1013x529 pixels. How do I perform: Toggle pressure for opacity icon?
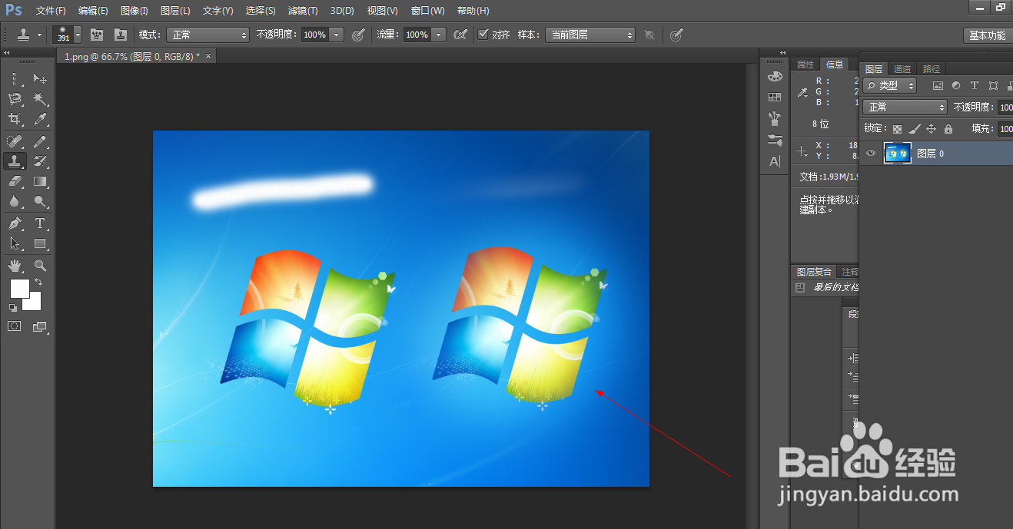pos(357,35)
